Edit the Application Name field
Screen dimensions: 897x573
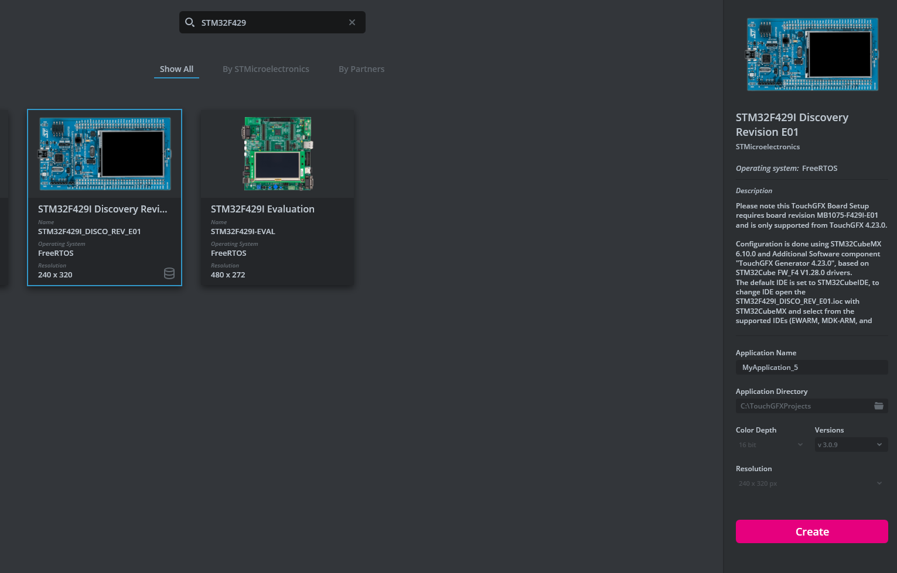click(x=812, y=368)
